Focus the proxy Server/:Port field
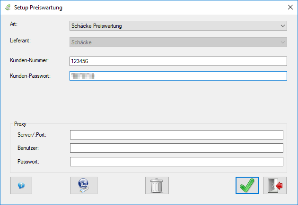Viewport: 298px width, 205px height. (x=176, y=135)
